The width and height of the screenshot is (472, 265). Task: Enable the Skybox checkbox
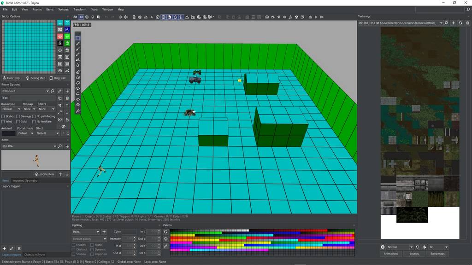(3, 116)
